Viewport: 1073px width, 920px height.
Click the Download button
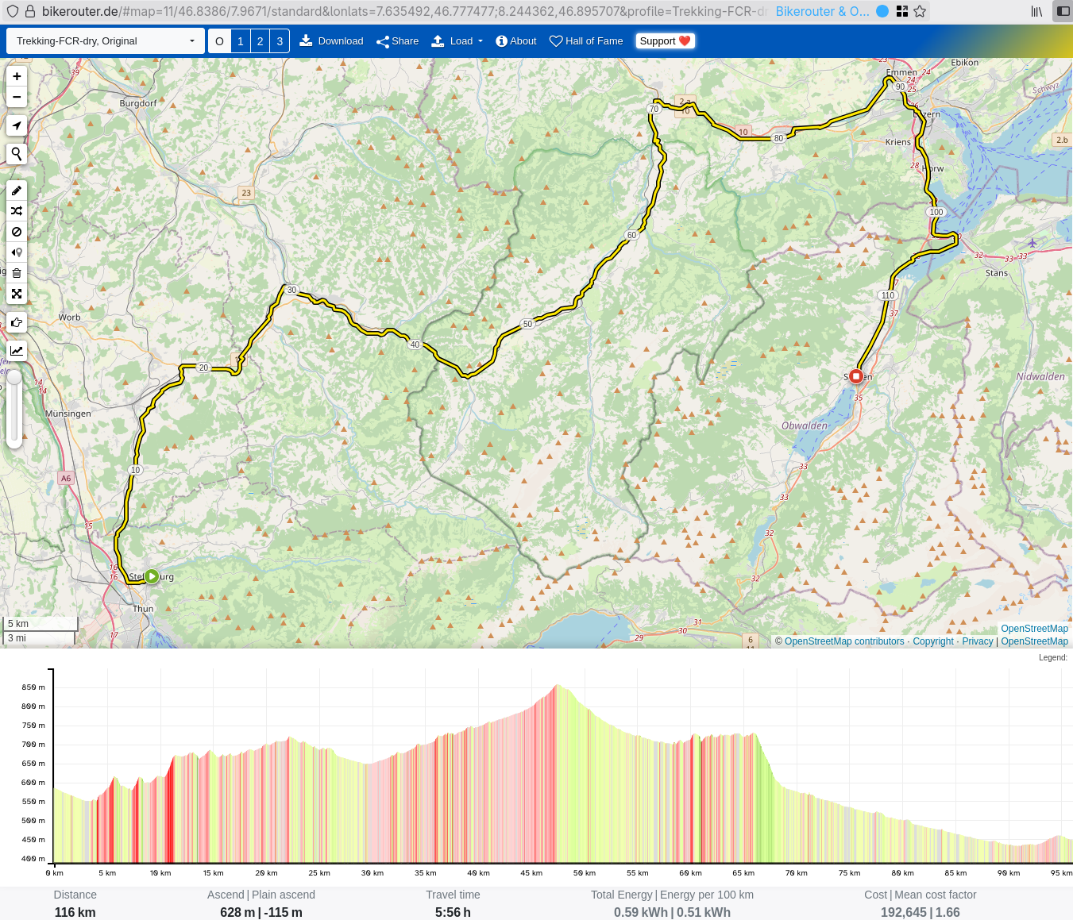(x=331, y=41)
